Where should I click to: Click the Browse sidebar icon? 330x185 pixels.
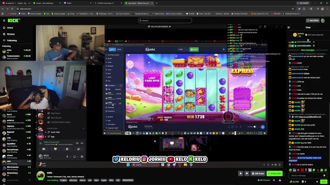point(4,34)
